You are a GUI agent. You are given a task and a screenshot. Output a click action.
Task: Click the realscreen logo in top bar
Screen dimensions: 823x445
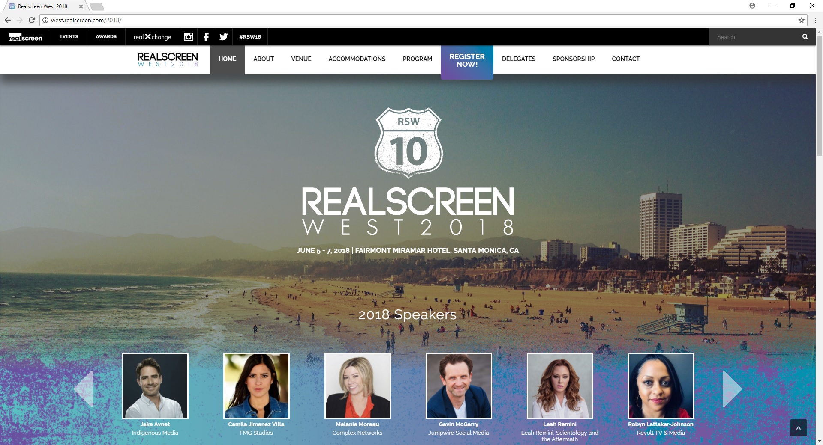click(25, 37)
